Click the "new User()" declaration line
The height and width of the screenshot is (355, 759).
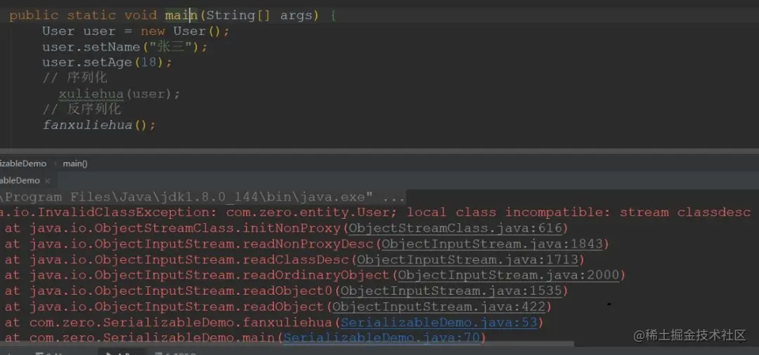(136, 32)
